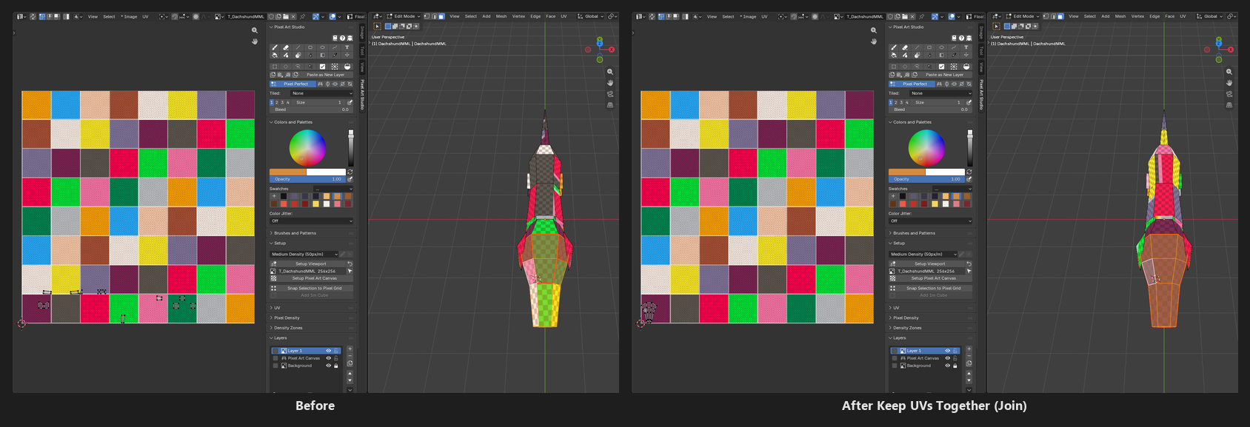
Task: Open the Face menu in the After 3D viewport
Action: [1169, 16]
